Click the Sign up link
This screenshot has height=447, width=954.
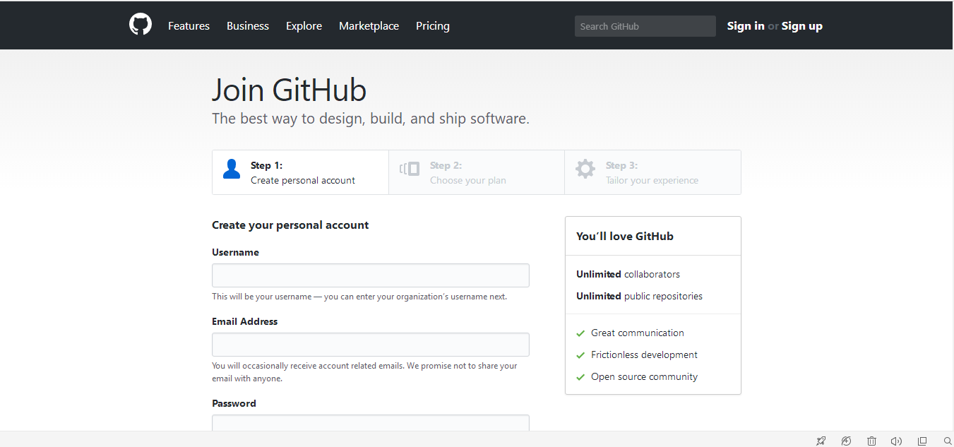tap(801, 26)
